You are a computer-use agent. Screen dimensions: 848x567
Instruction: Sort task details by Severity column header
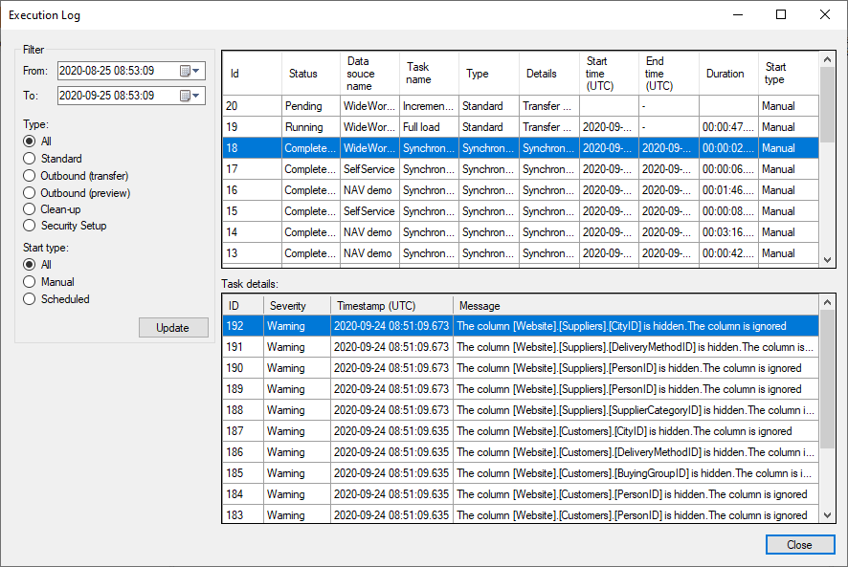(x=288, y=306)
